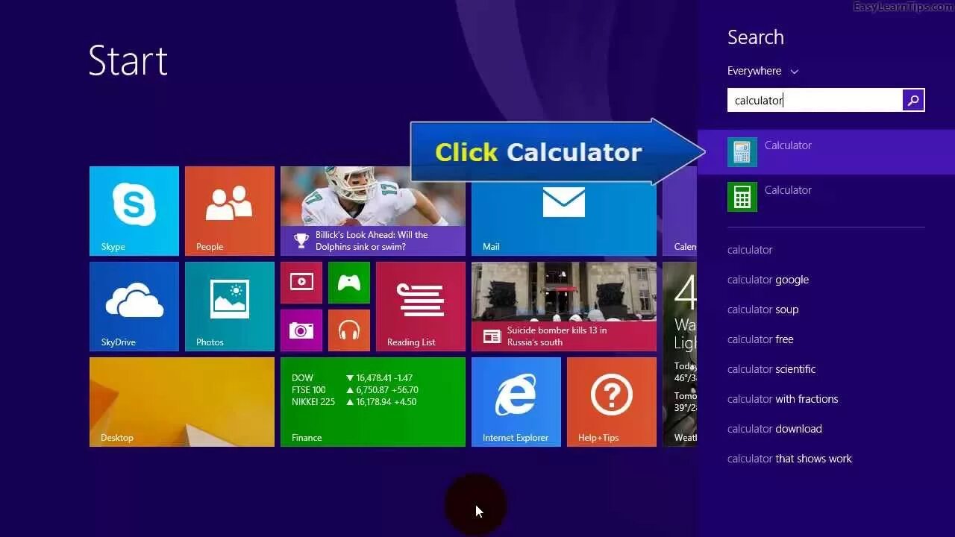Choose the calculator with fractions suggestion

pos(783,398)
